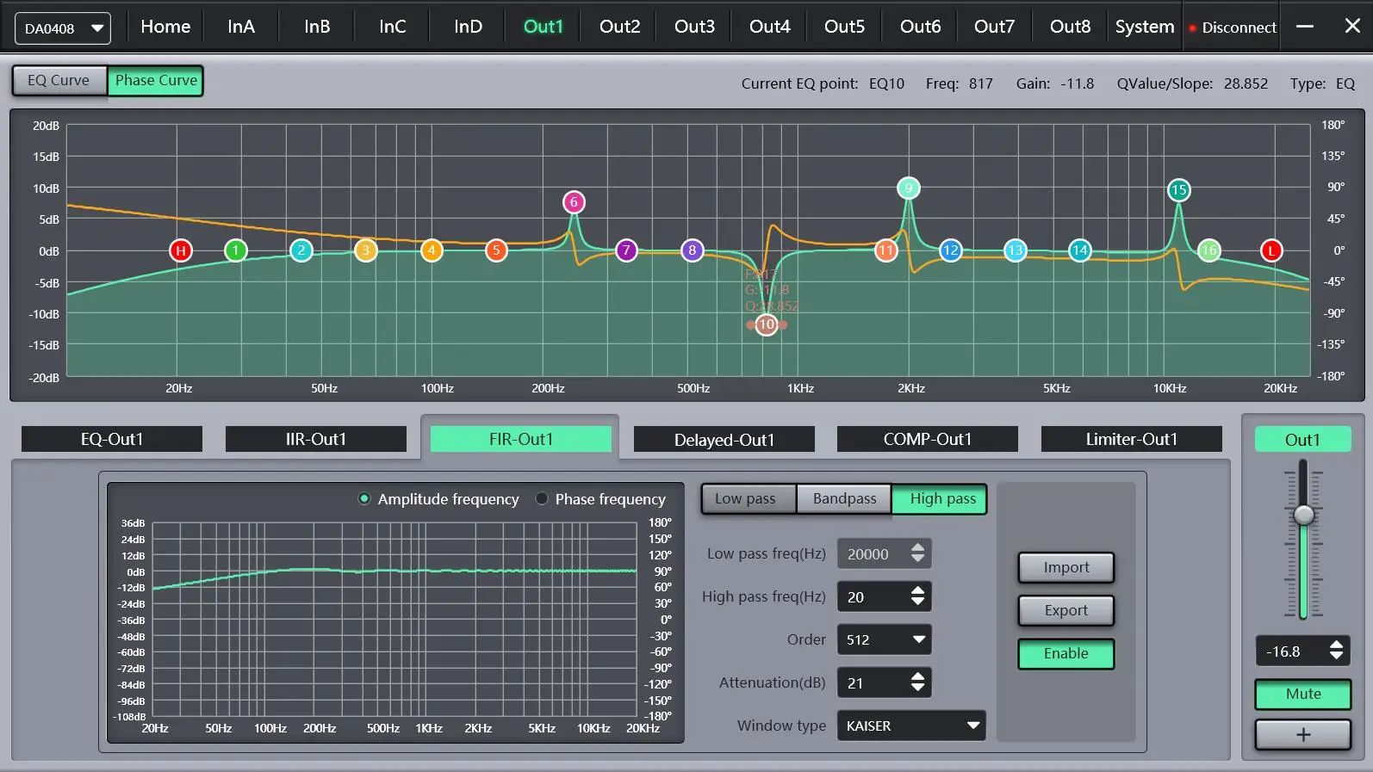The height and width of the screenshot is (772, 1373).
Task: Click the red high-pass H node
Action: click(x=180, y=250)
